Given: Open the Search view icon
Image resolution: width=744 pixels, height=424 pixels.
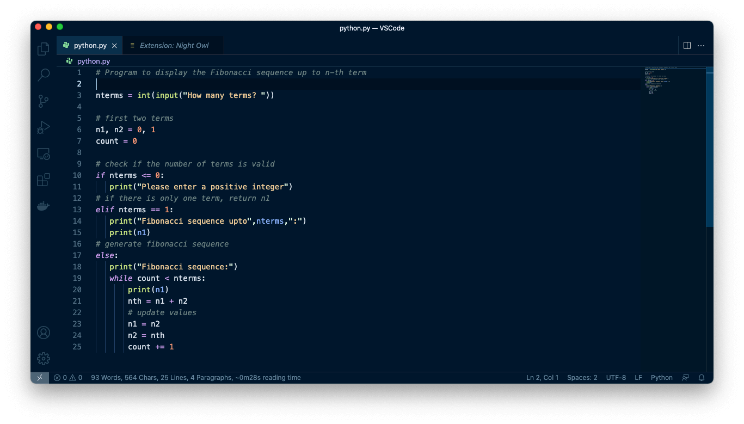Looking at the screenshot, I should [44, 75].
